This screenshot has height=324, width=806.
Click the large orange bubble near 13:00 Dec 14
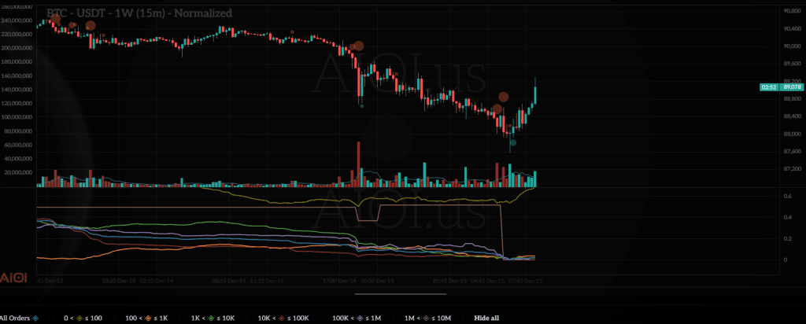point(358,46)
